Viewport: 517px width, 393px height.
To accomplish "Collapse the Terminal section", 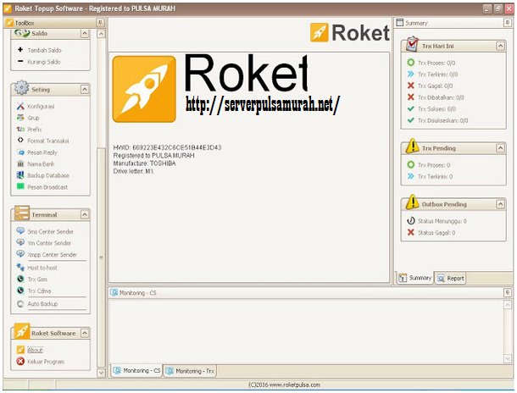I will 85,215.
